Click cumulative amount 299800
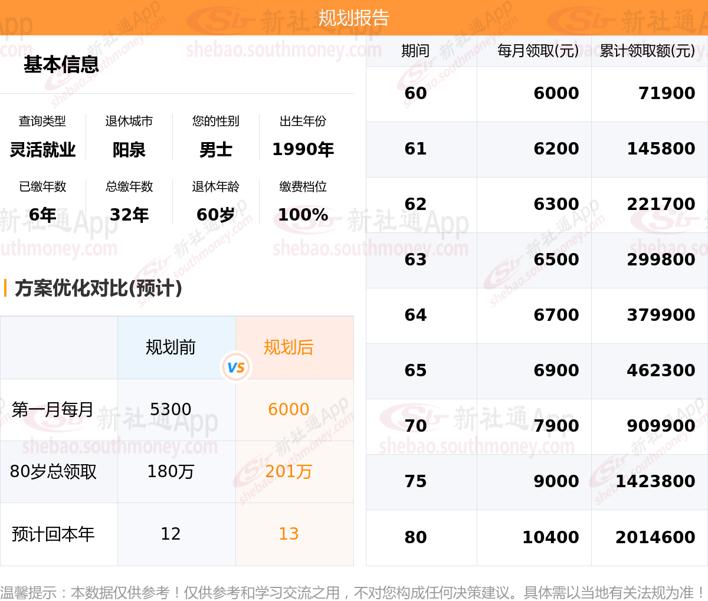 (x=661, y=260)
